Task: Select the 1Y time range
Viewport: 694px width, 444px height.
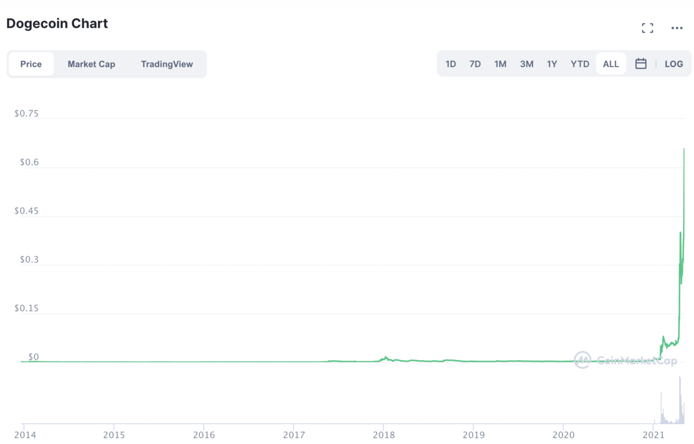Action: pos(552,64)
